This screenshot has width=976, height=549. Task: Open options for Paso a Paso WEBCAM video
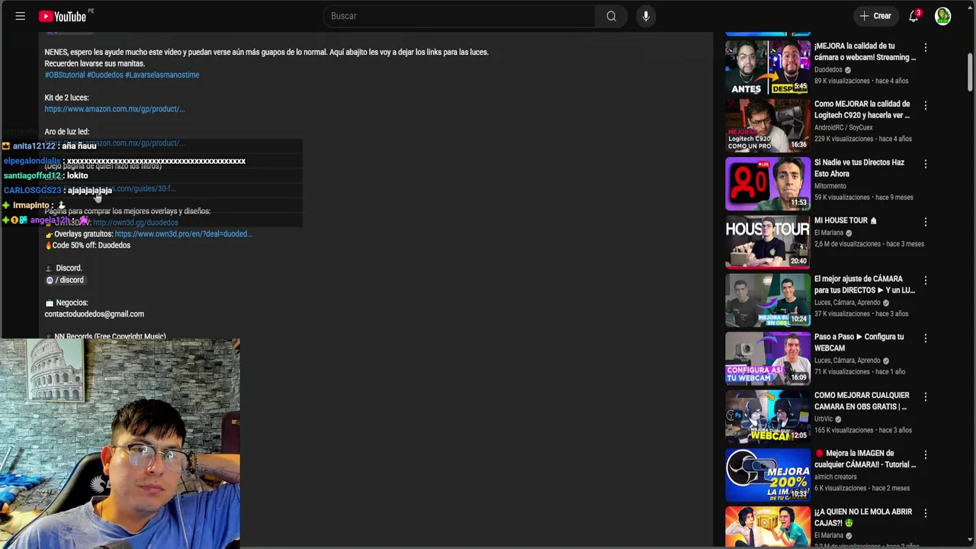(926, 338)
